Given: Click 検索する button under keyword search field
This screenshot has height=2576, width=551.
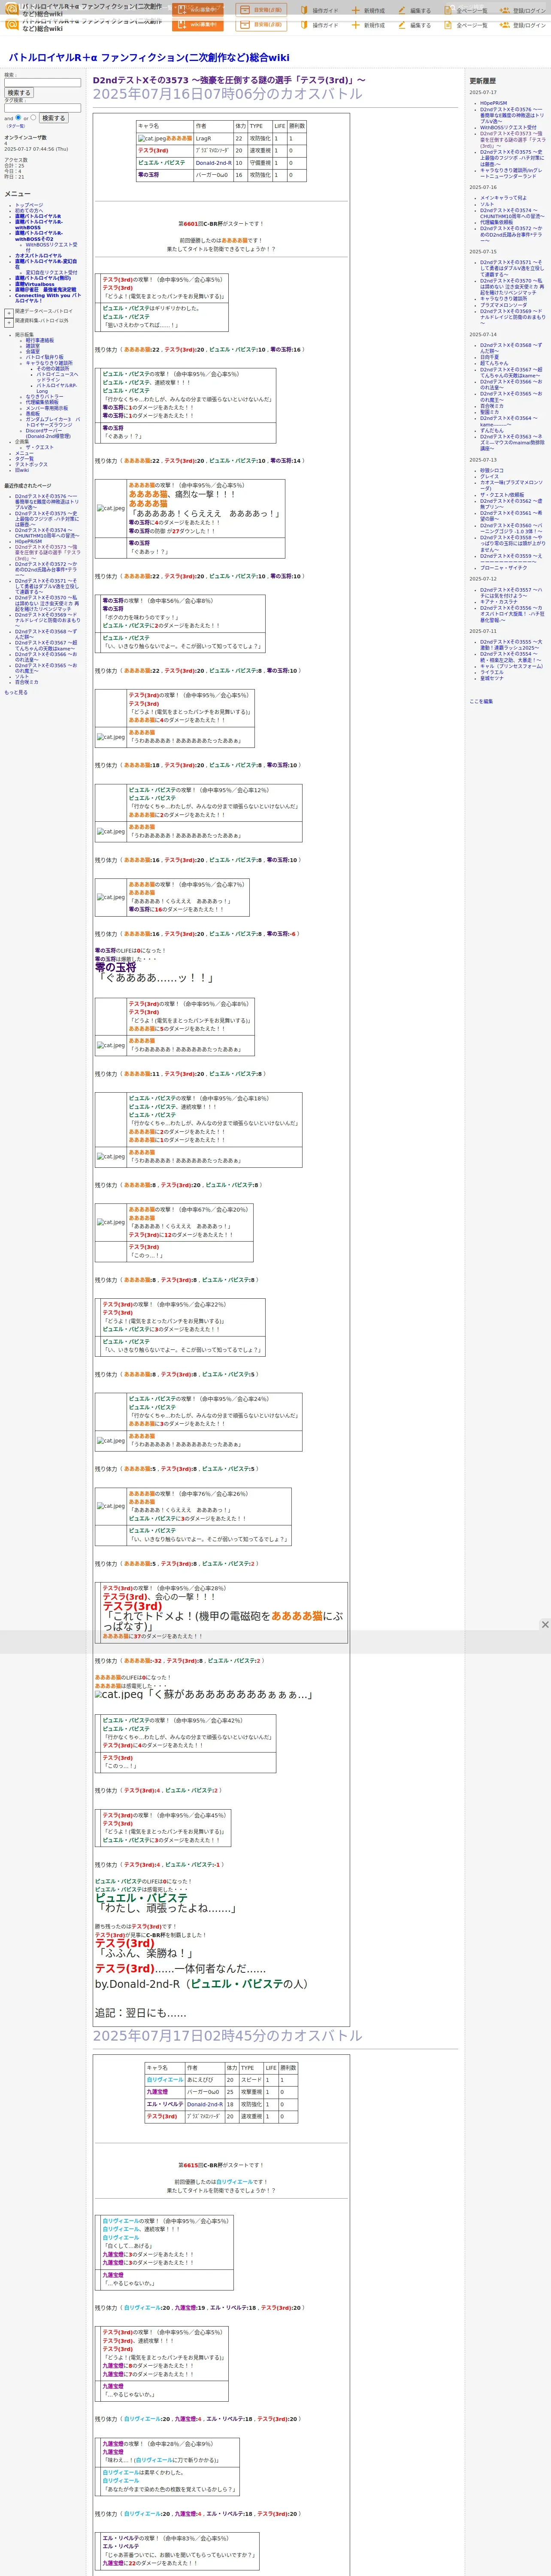Looking at the screenshot, I should (19, 93).
